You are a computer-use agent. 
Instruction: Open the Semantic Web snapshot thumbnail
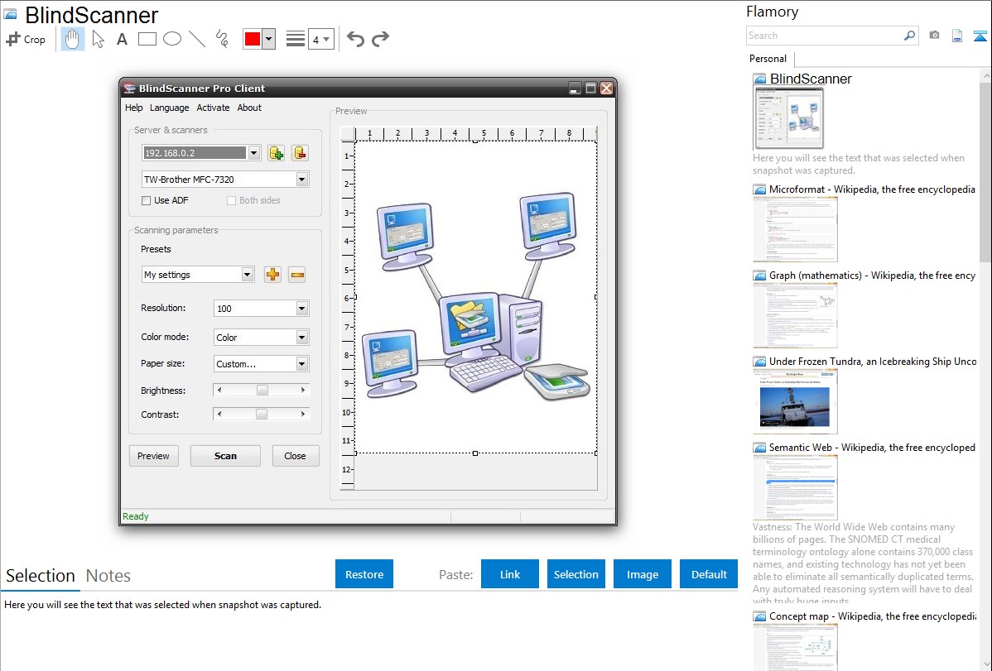pos(795,487)
